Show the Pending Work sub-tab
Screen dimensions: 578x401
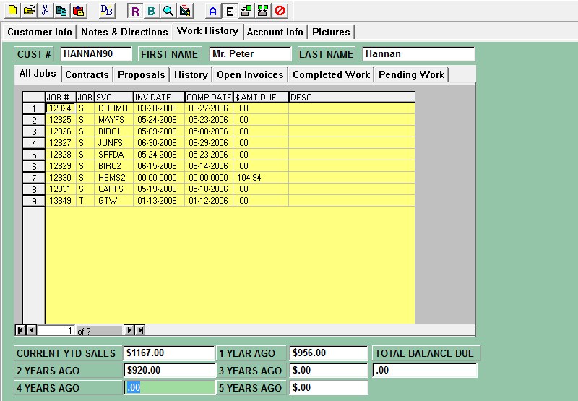(411, 74)
